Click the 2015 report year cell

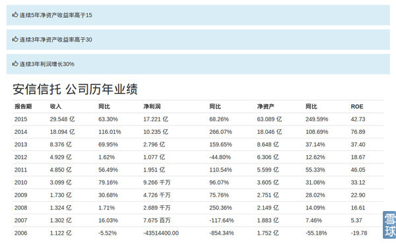20,119
